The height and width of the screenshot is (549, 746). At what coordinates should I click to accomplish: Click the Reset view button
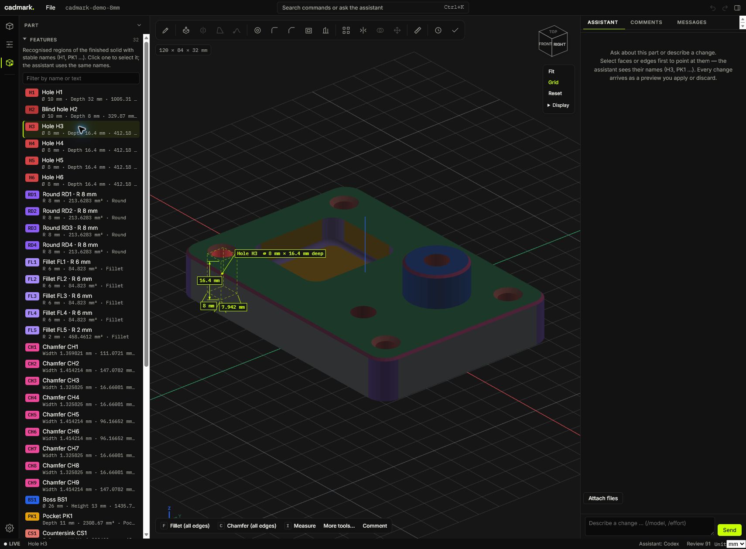[x=555, y=93]
